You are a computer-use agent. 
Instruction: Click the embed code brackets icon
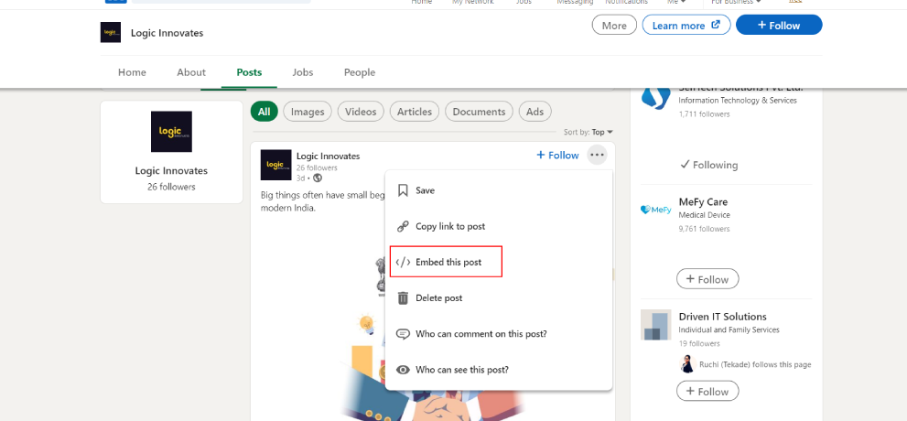point(404,263)
